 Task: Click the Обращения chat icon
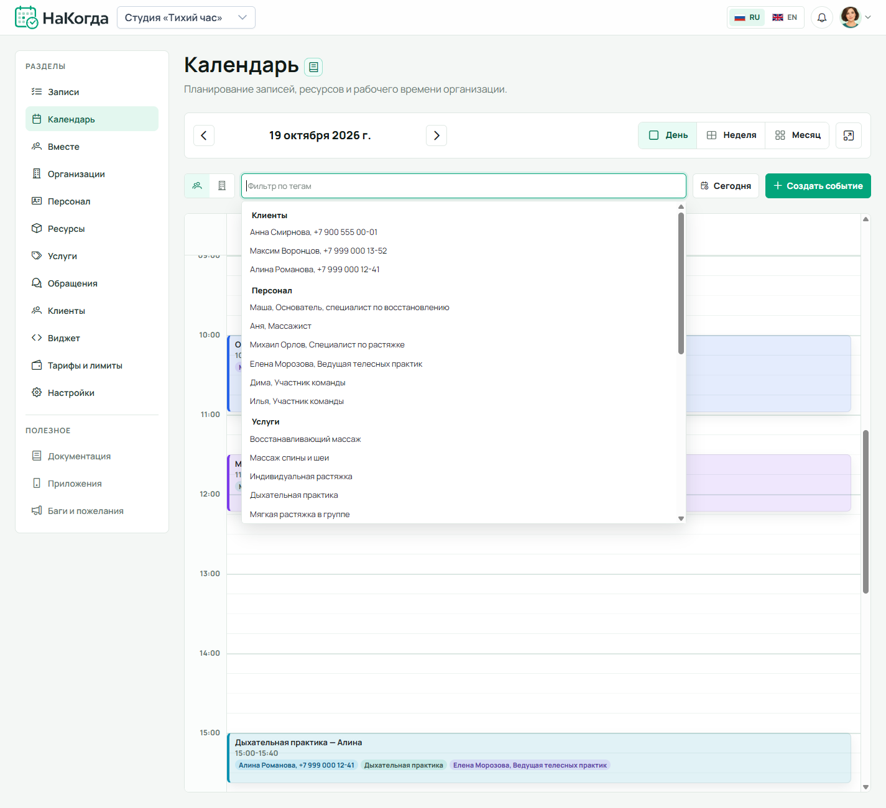tap(37, 283)
